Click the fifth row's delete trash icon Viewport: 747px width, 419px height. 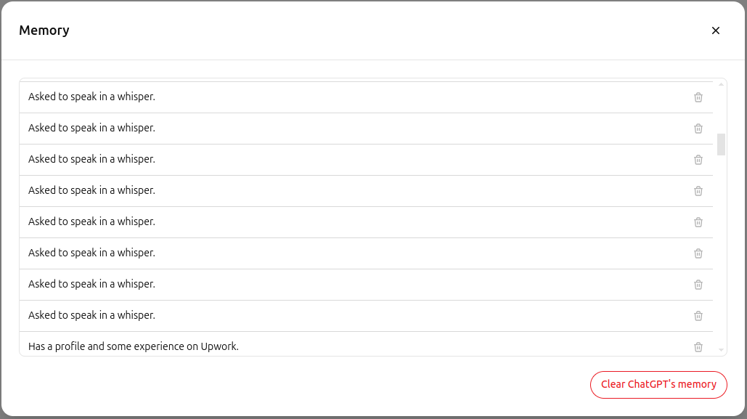[x=698, y=221]
